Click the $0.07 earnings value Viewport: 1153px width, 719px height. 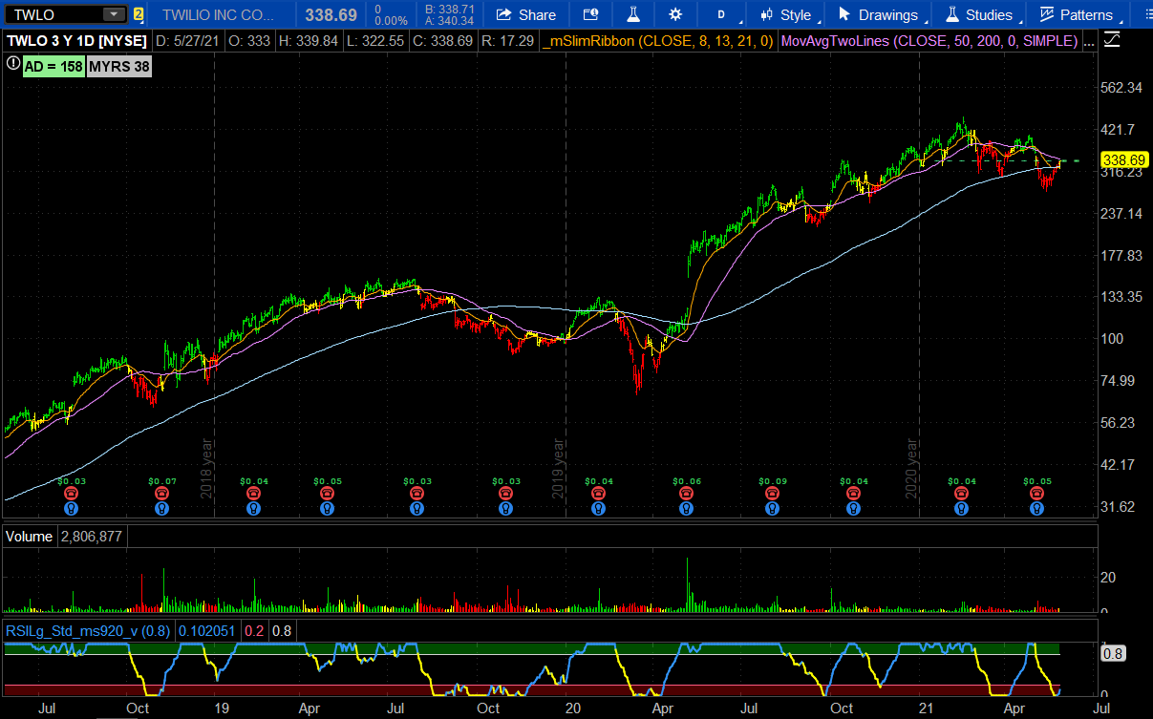(x=162, y=481)
